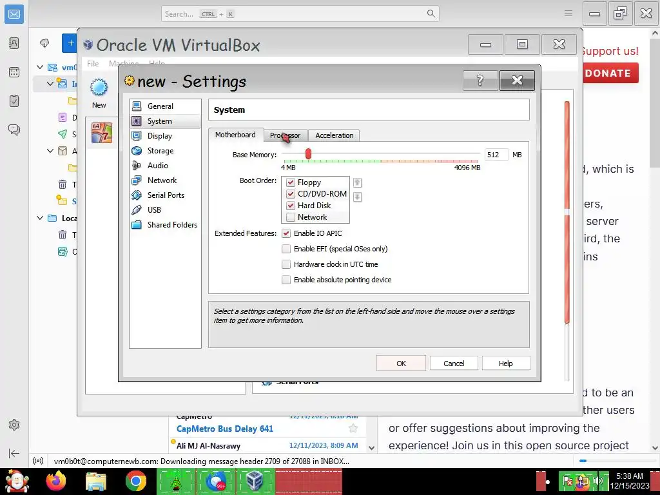Open mail client settings gear icon

(14, 425)
